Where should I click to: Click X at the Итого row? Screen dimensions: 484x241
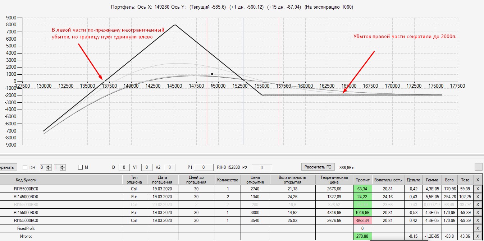tap(477, 236)
